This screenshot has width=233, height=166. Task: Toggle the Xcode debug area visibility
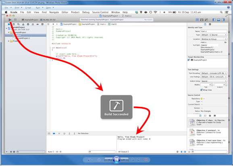pyautogui.click(x=218, y=20)
